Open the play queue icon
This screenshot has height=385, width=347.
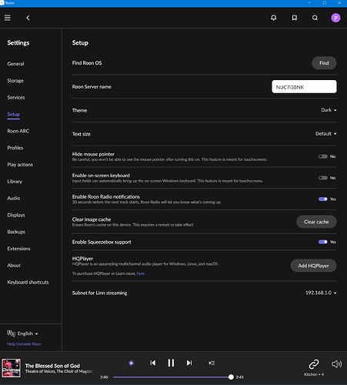212,363
